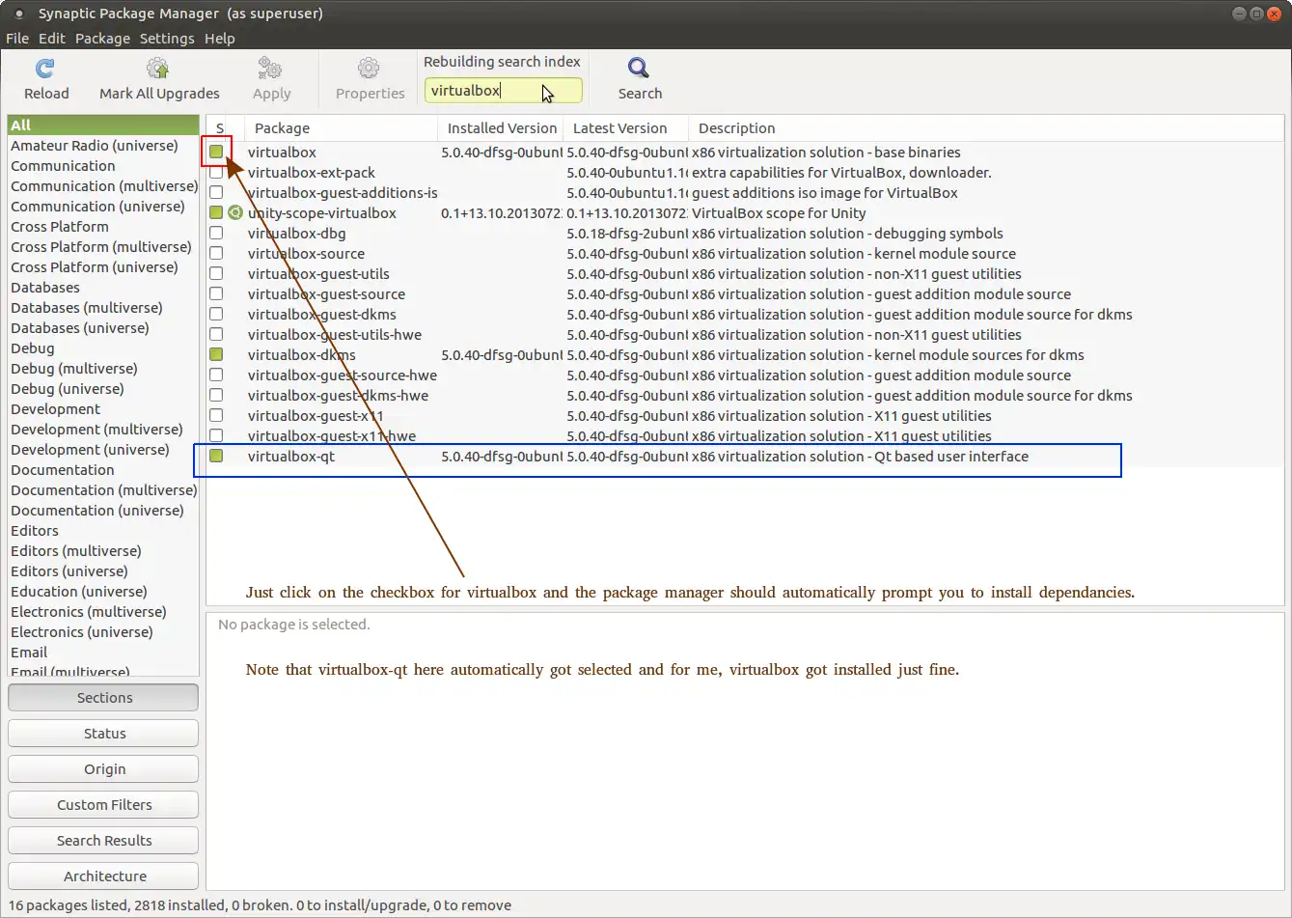This screenshot has width=1292, height=918.
Task: Mark the virtualbox-ext-pack checkbox
Action: point(216,173)
